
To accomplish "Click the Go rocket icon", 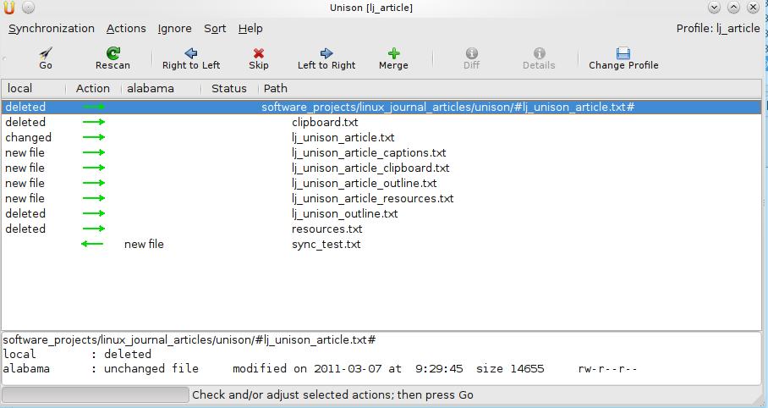I will click(46, 53).
